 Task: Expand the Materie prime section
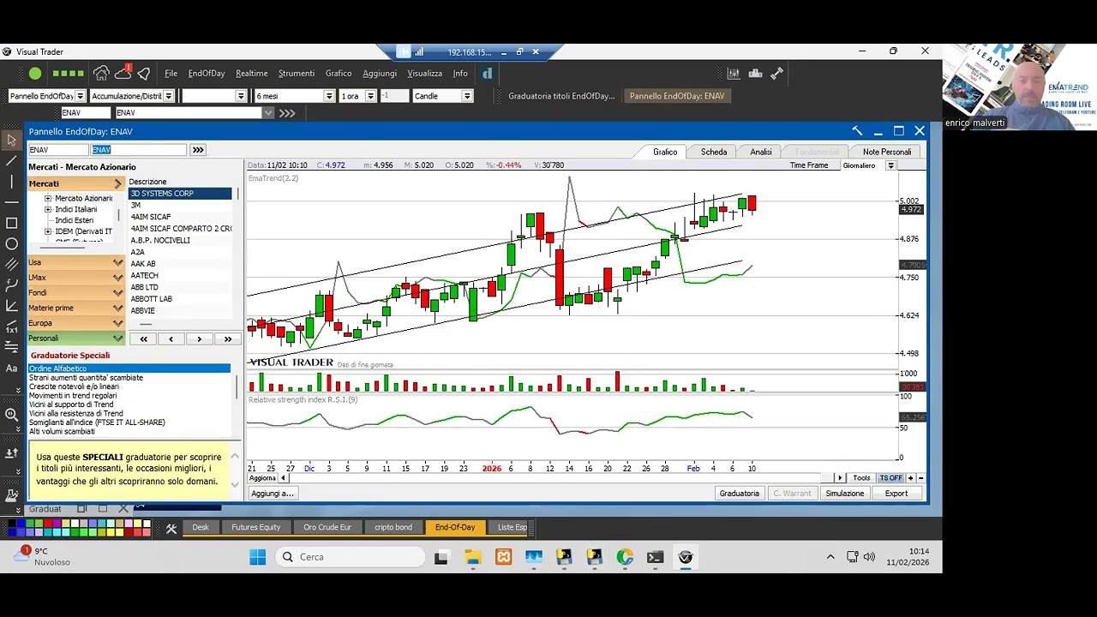coord(76,308)
